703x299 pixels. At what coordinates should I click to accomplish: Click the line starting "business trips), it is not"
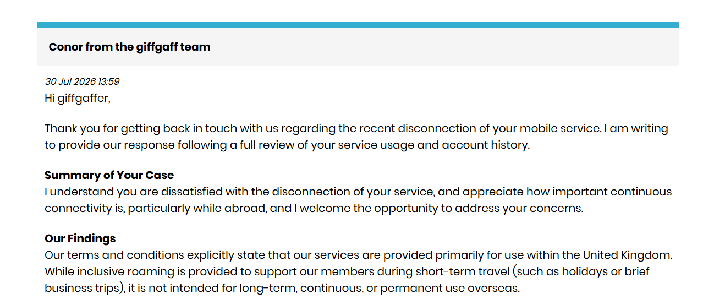[282, 289]
